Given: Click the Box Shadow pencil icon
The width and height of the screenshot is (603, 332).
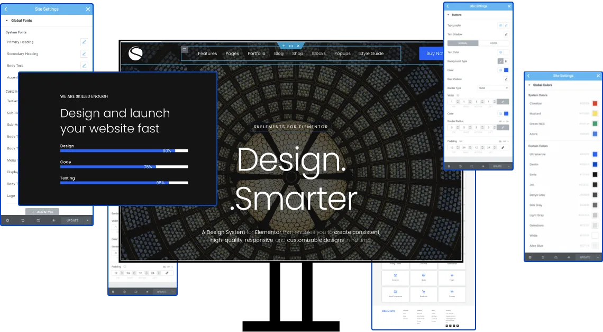Looking at the screenshot, I should (x=506, y=79).
